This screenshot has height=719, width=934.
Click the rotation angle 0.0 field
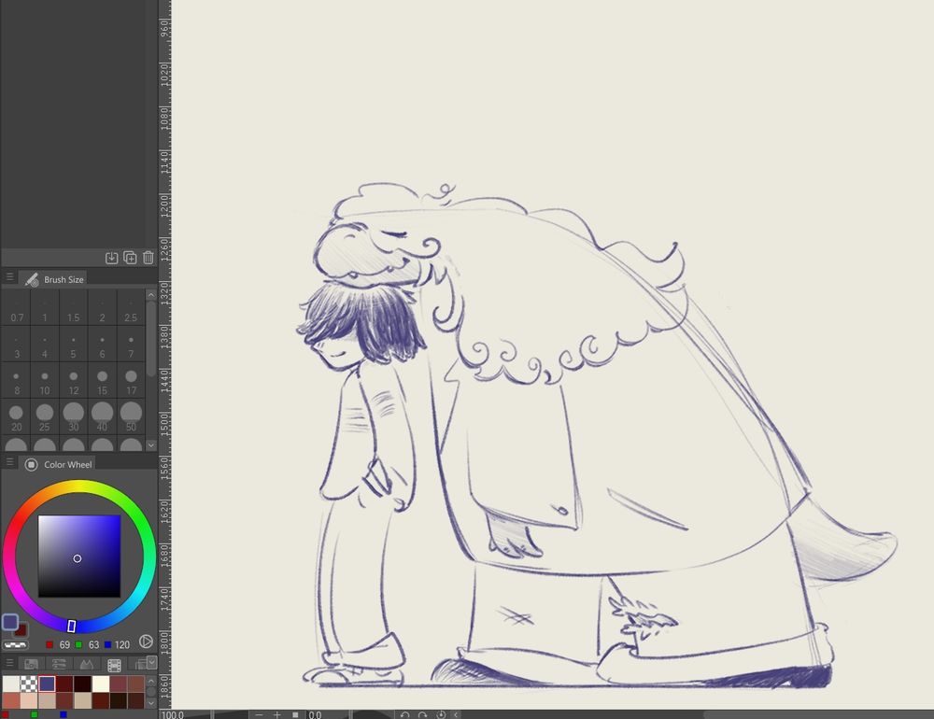[x=326, y=714]
